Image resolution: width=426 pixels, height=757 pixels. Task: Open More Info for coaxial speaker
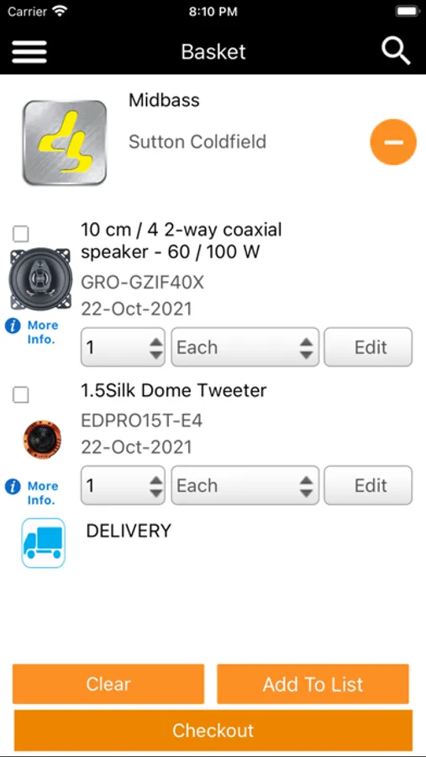[x=32, y=332]
